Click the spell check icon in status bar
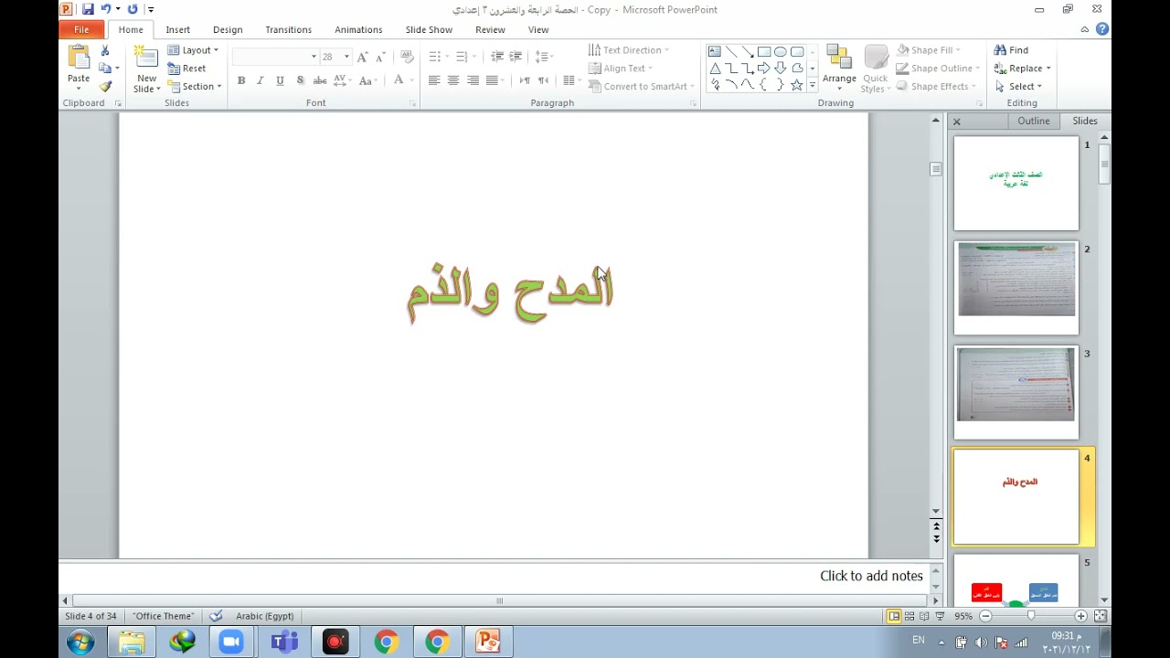 pyautogui.click(x=216, y=616)
